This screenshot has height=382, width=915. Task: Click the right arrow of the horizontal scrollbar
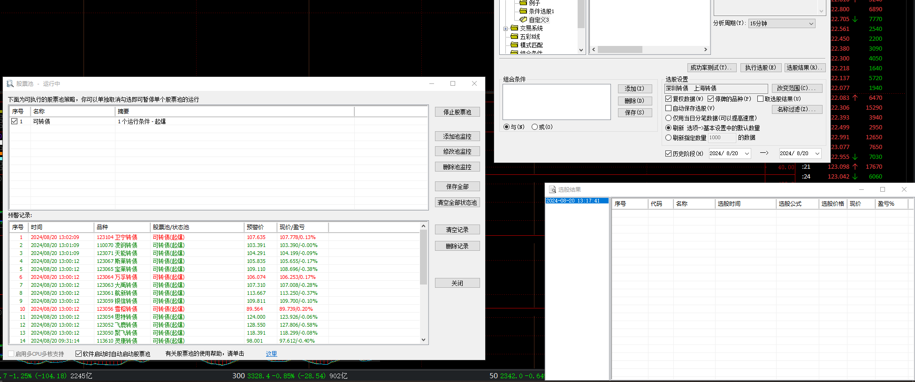point(705,49)
